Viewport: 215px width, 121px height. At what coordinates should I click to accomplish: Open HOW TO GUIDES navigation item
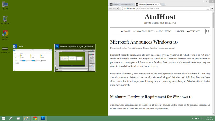point(143,31)
